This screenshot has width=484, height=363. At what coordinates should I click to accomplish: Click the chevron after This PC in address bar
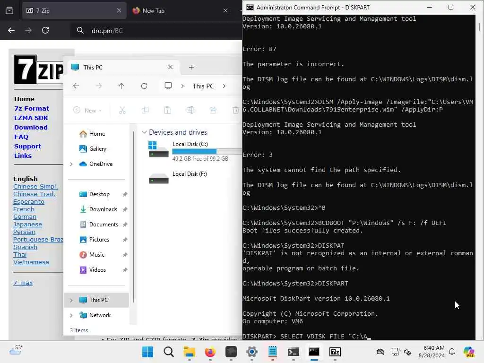pyautogui.click(x=225, y=86)
